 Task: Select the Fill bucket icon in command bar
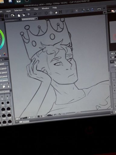coord(56,12)
